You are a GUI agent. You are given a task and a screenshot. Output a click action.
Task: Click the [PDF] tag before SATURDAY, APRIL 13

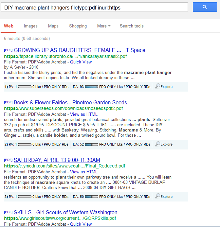point(8,160)
